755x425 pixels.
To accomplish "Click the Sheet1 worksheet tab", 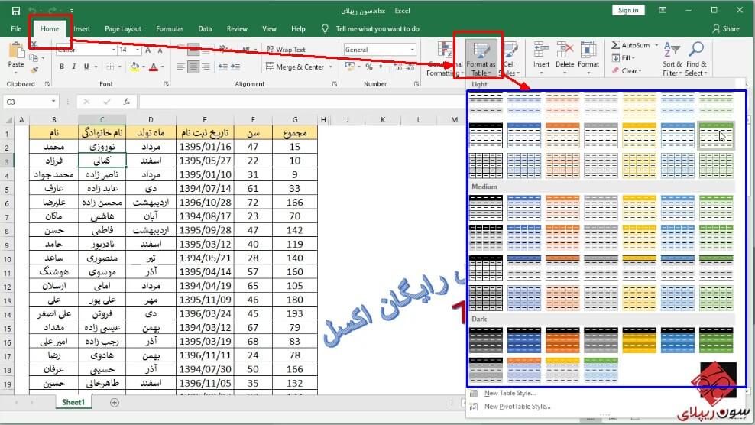I will (73, 402).
